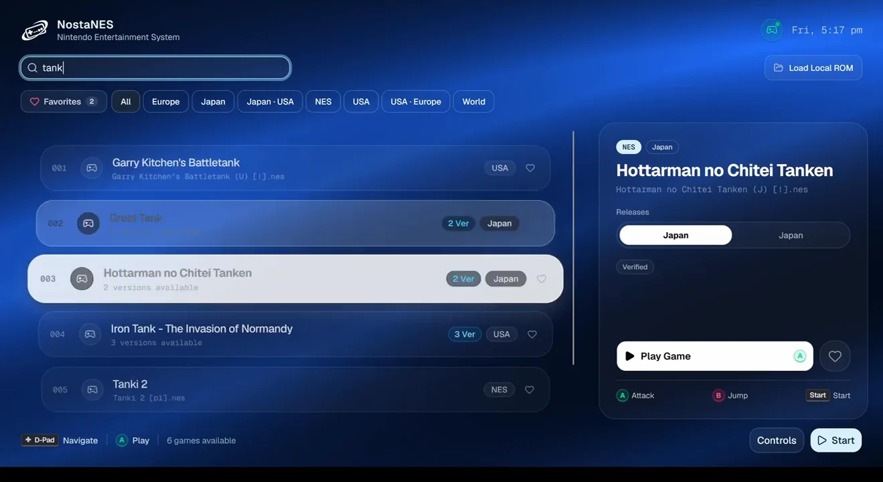Click the heart button beside Play Game

click(x=835, y=356)
